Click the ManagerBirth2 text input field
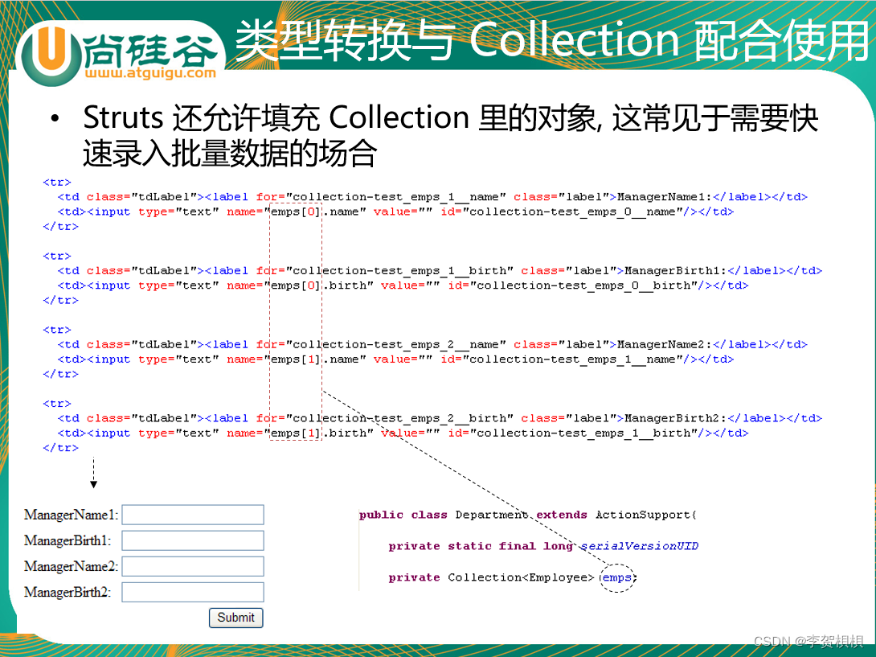The height and width of the screenshot is (657, 876). point(193,592)
